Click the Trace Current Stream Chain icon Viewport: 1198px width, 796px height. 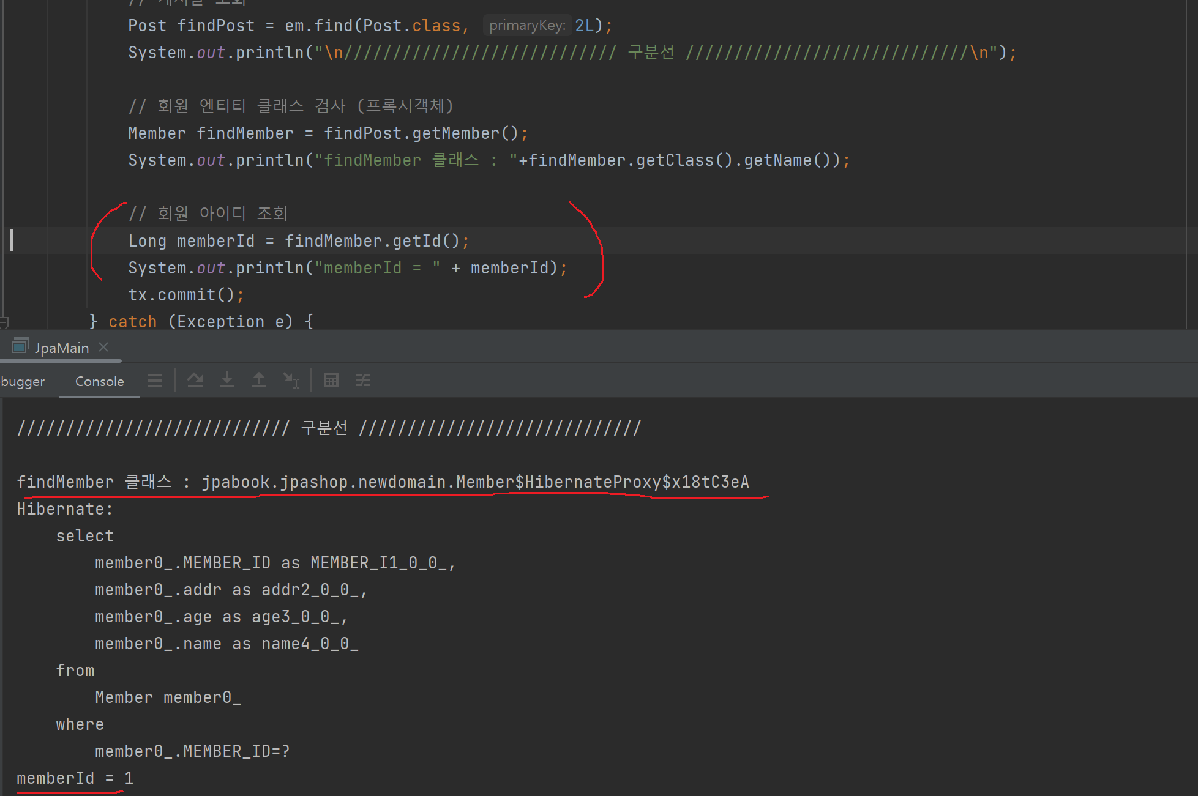tap(363, 381)
